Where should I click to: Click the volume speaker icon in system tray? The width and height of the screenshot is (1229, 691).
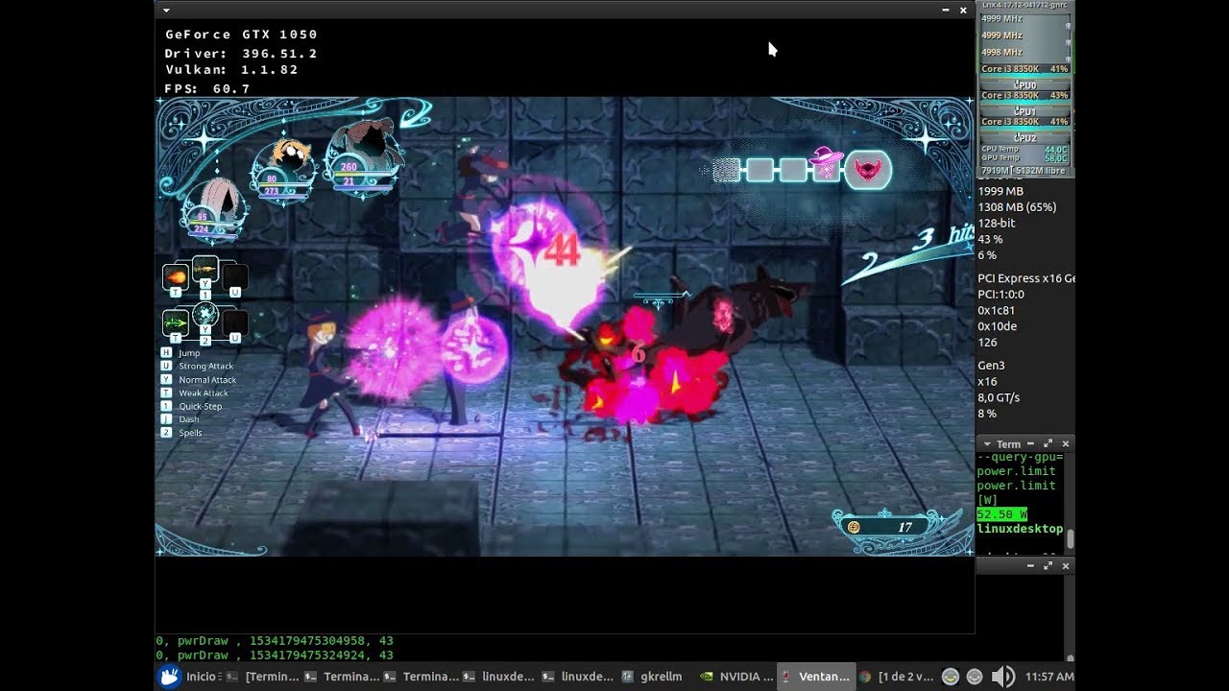(1003, 677)
